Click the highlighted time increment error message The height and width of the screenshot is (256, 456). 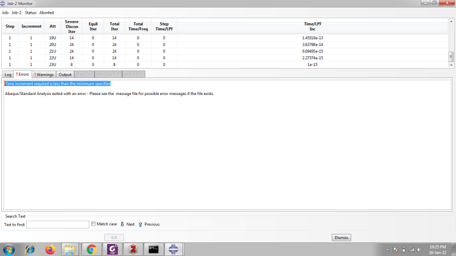[58, 84]
